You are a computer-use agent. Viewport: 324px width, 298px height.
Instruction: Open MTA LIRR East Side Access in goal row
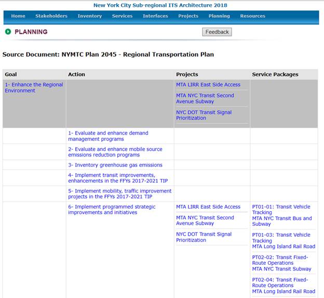(208, 85)
